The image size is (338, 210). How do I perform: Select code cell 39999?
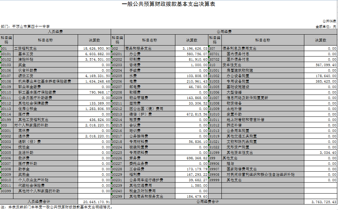click(215, 180)
